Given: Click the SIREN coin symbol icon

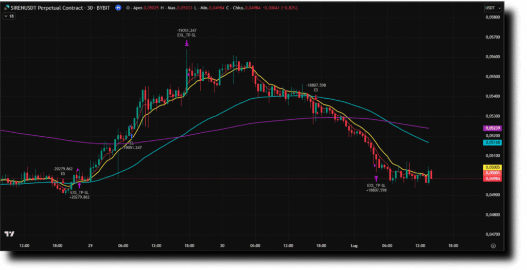Looking at the screenshot, I should point(6,8).
